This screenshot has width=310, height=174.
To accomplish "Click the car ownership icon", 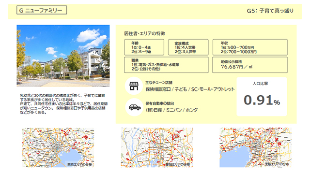I will (134, 107).
